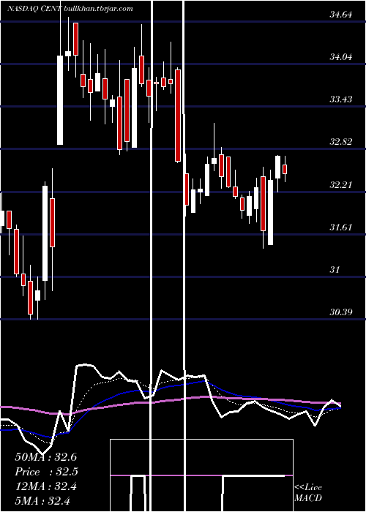366x512 pixels.
Task: Click the tall white gap-up candle near 34.04
Action: click(60, 100)
